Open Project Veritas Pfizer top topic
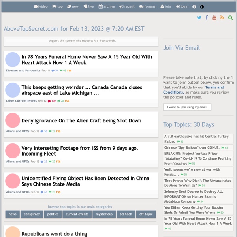This screenshot has width=237, height=237. click(x=198, y=158)
